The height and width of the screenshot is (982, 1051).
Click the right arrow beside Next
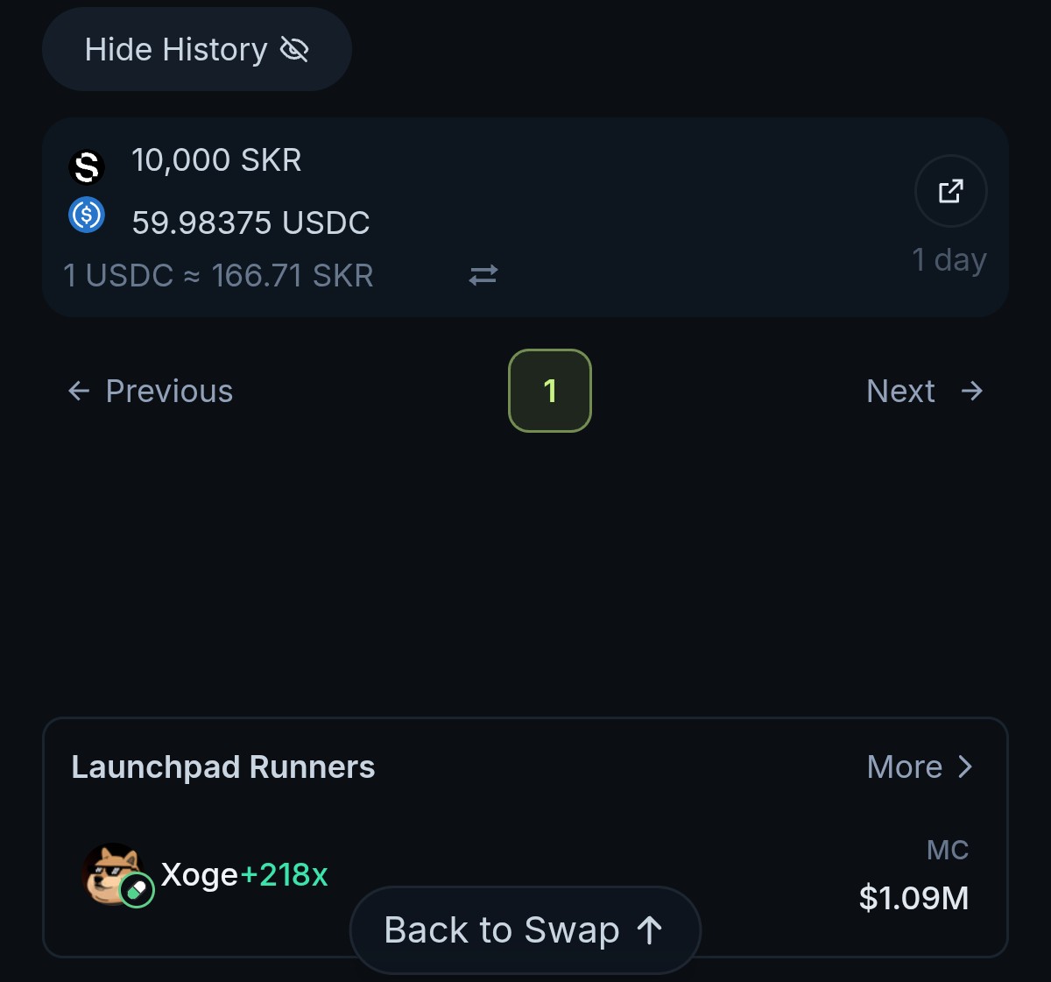(971, 391)
